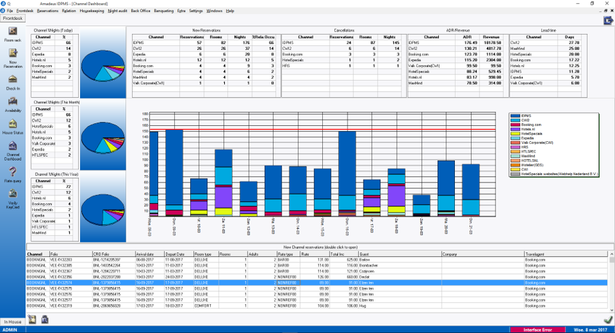The height and width of the screenshot is (333, 615).
Task: Click the exit door icon at top right
Action: pyautogui.click(x=608, y=21)
